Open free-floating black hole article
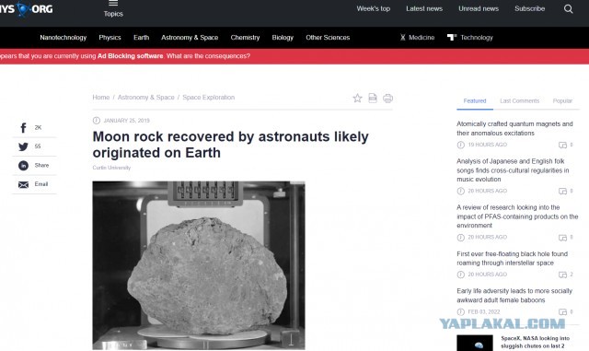The image size is (589, 351). (x=512, y=258)
